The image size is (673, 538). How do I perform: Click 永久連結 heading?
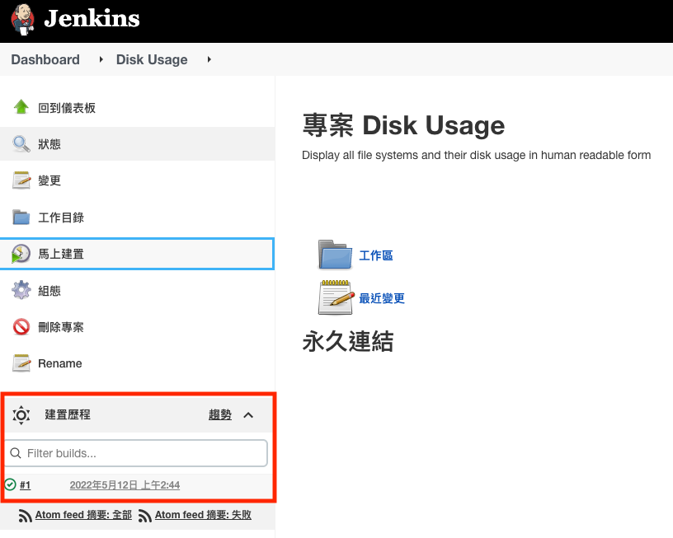coord(348,341)
